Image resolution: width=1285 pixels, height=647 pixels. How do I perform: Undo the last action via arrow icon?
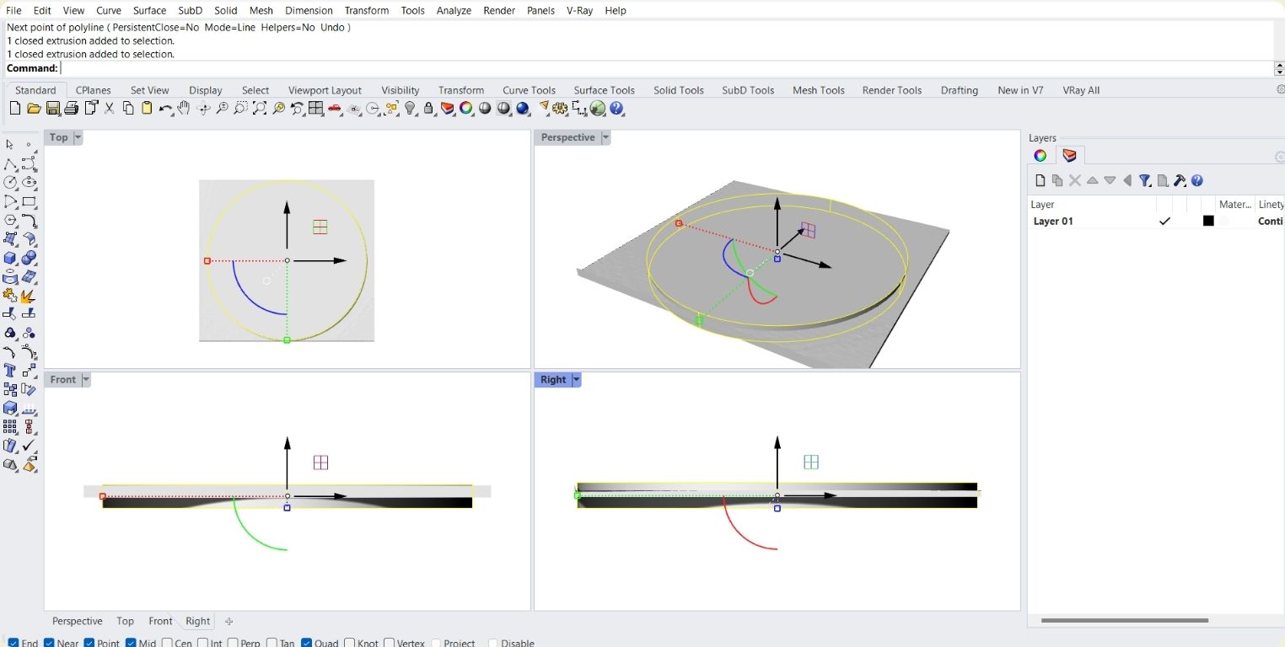click(165, 109)
